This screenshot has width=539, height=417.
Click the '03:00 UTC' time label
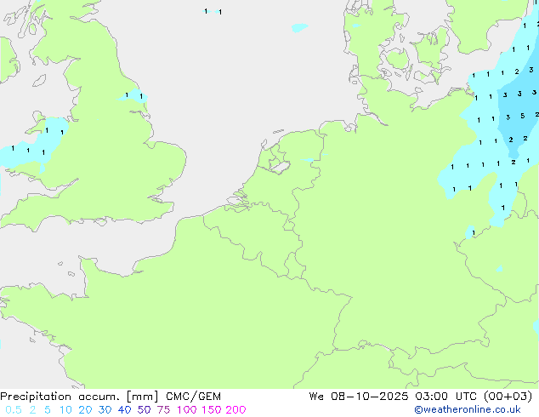(445, 397)
